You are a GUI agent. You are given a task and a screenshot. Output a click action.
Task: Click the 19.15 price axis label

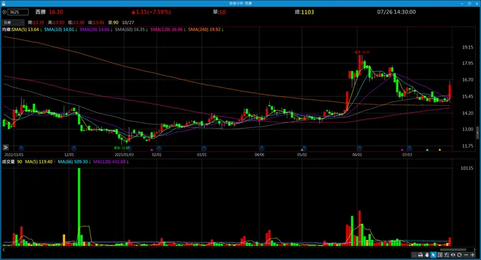[x=468, y=47]
